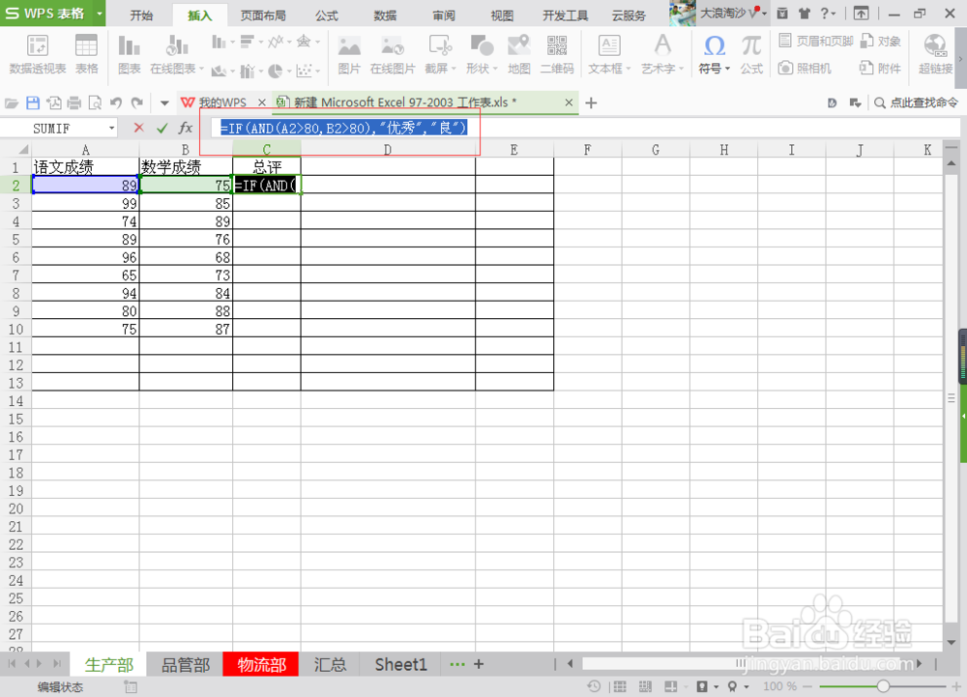Insert an equation with 公式 pi icon
This screenshot has height=697, width=967.
click(751, 53)
